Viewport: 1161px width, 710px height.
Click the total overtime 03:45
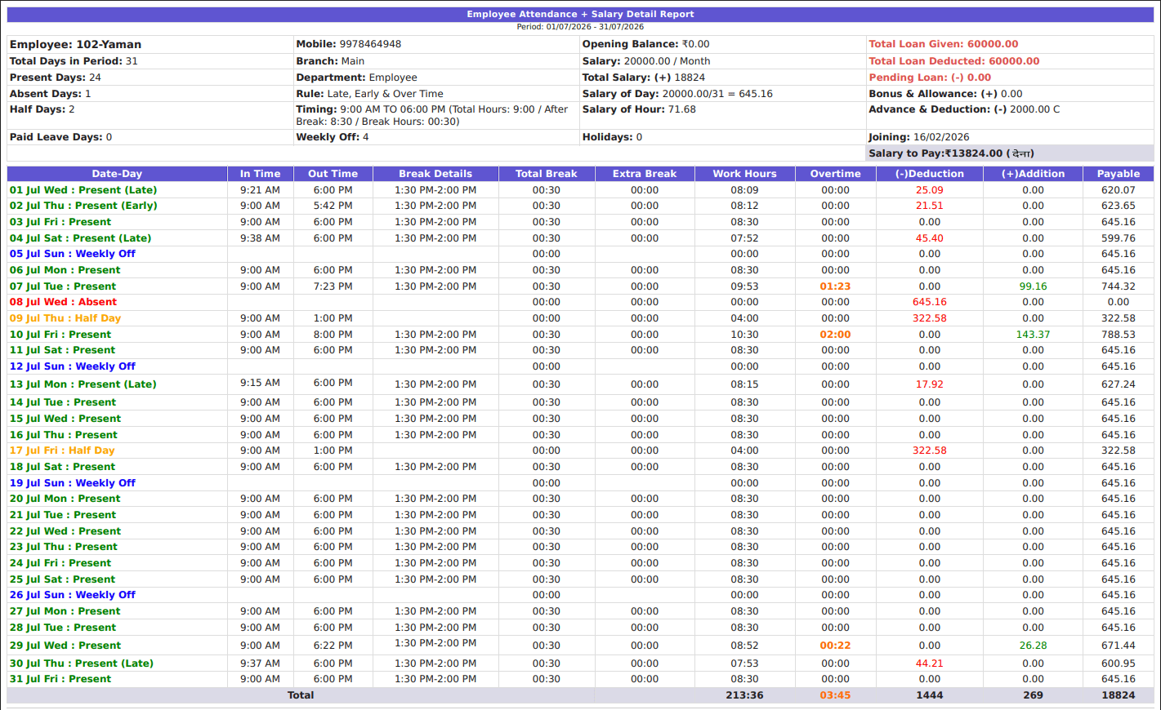835,695
